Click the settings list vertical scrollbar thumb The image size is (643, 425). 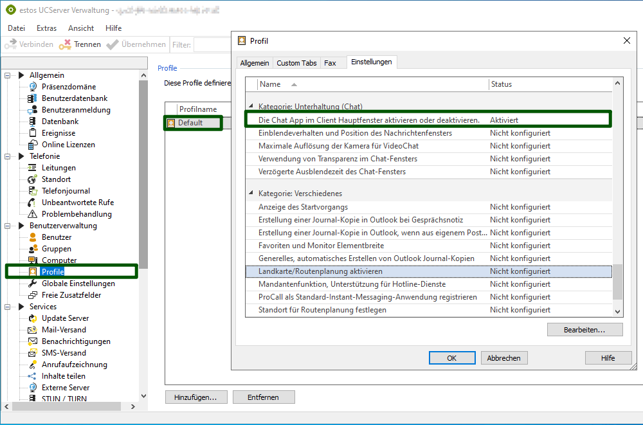tap(617, 282)
